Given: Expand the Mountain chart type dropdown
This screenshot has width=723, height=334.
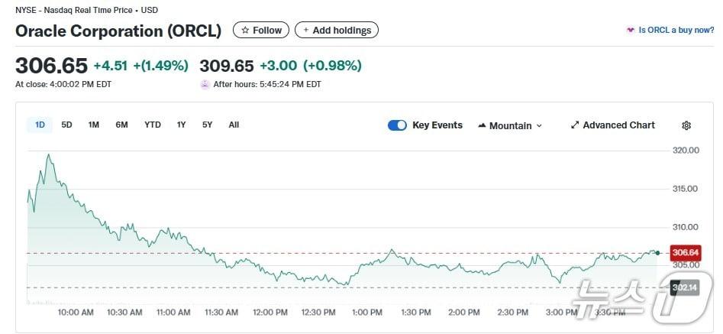Looking at the screenshot, I should pos(539,125).
